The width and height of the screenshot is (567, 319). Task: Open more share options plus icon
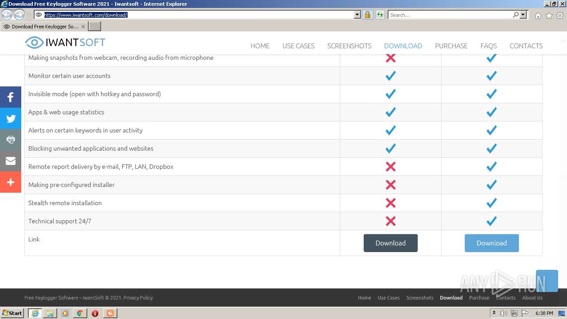click(11, 182)
